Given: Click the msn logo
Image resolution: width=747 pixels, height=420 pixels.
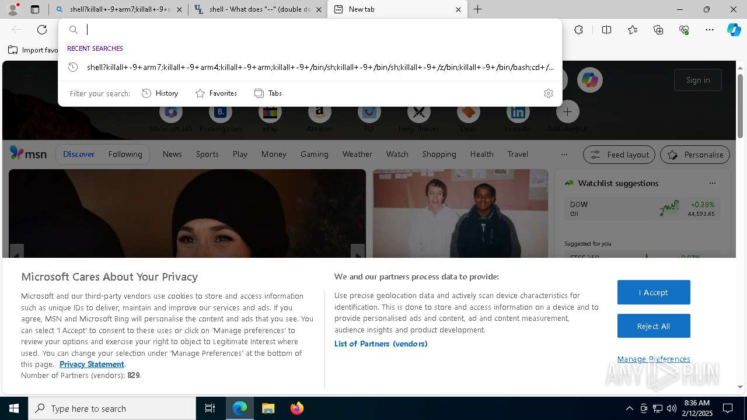Looking at the screenshot, I should [28, 153].
